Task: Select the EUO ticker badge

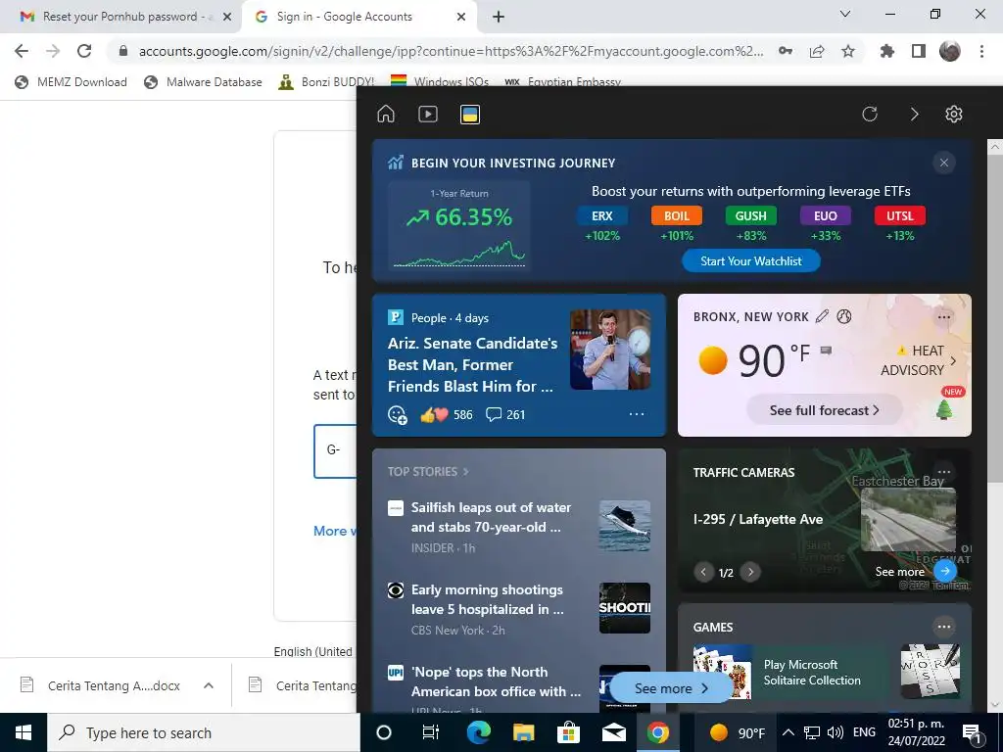Action: [826, 216]
